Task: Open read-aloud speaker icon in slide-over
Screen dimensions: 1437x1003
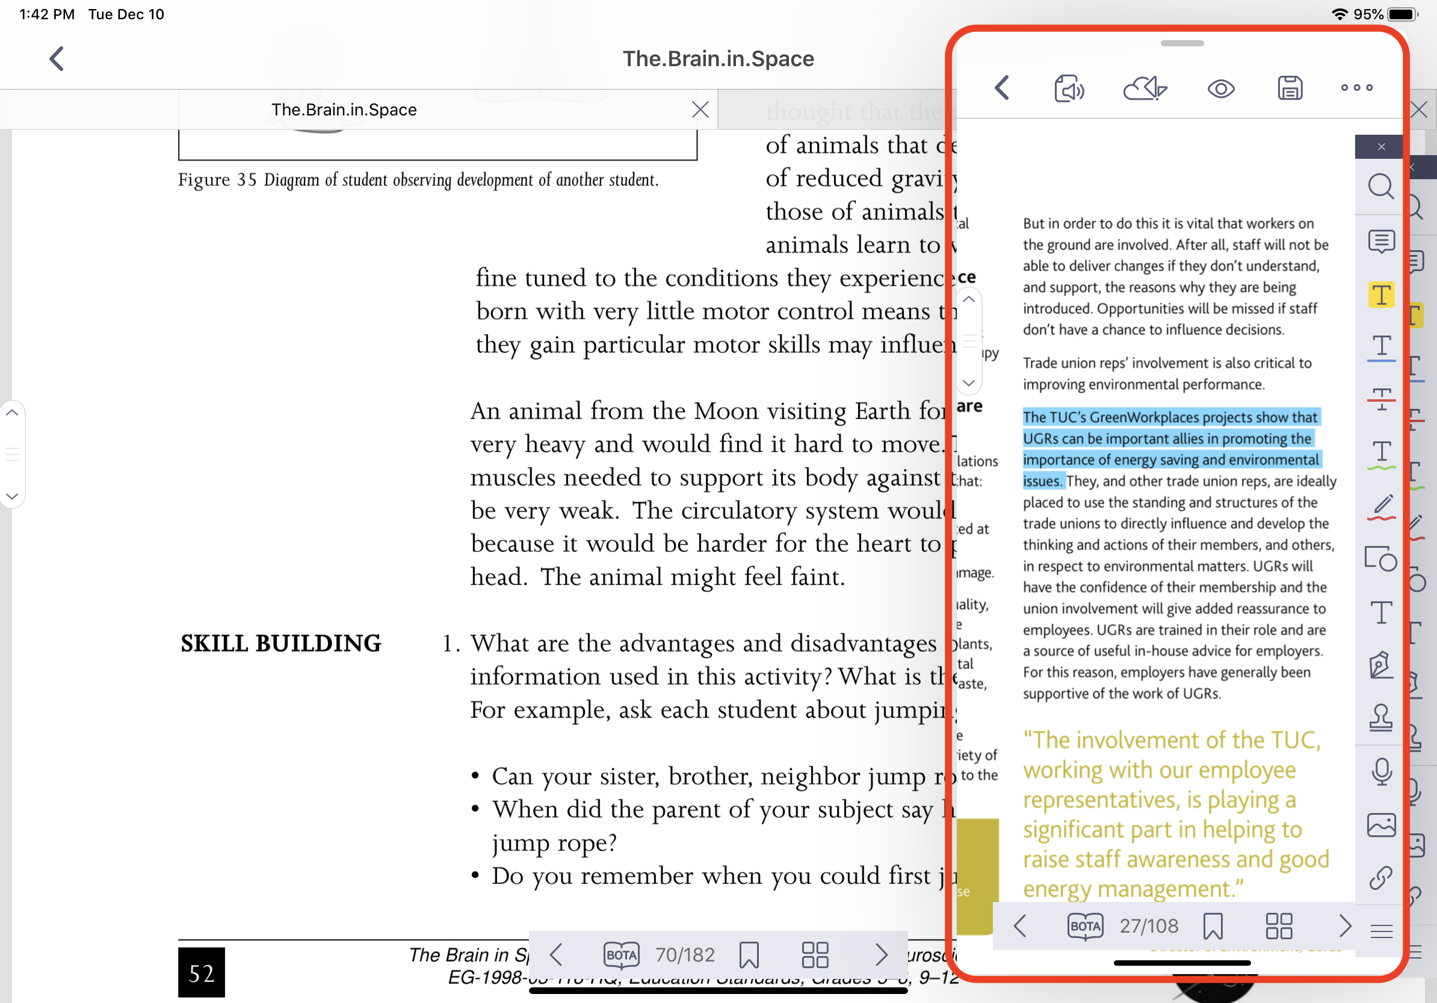Action: 1069,89
